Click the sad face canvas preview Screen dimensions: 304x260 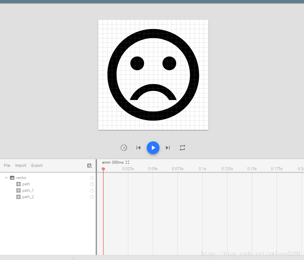click(x=153, y=75)
